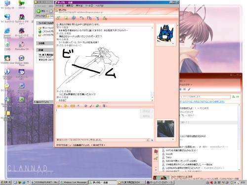Click the Send button beside message box
Image resolution: width=247 pixels, height=185 pixels.
coord(146,111)
